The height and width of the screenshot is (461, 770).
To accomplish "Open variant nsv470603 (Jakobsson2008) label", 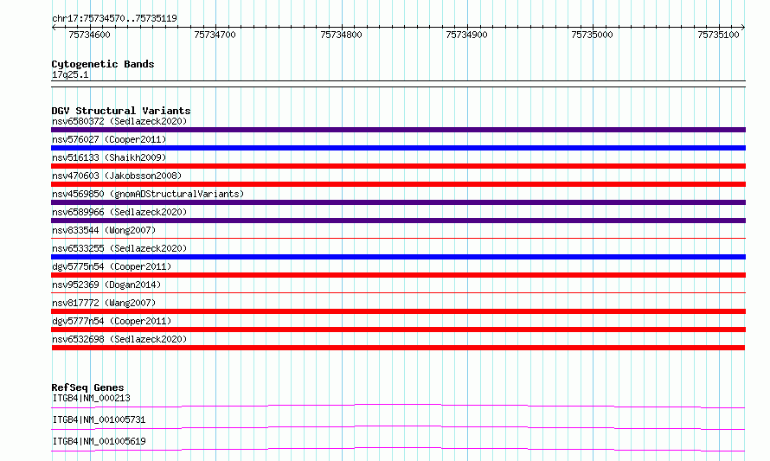I will (x=117, y=176).
